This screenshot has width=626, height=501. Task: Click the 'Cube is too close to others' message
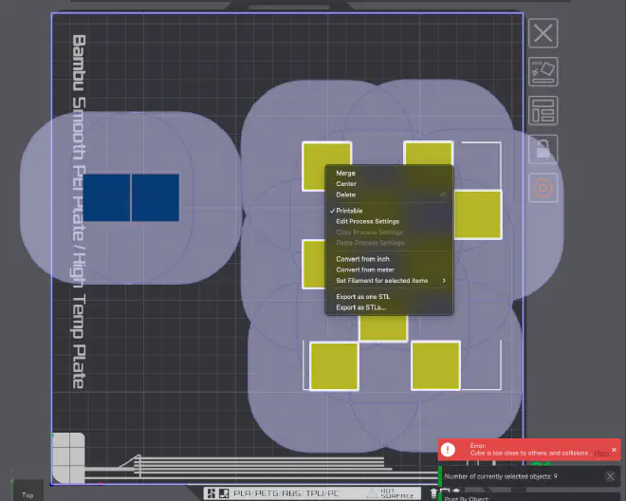click(529, 453)
